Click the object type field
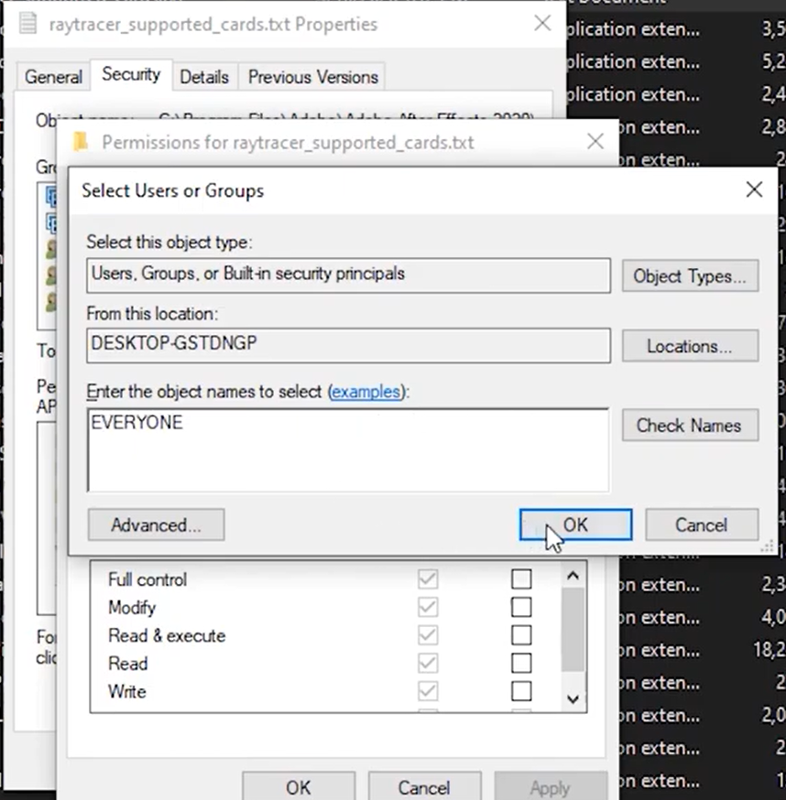Screen dimensions: 786x800 pyautogui.click(x=348, y=276)
